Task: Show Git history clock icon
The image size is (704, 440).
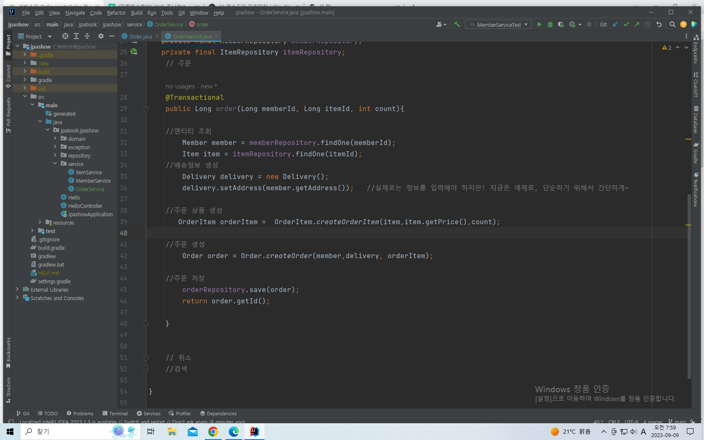Action: click(x=648, y=25)
